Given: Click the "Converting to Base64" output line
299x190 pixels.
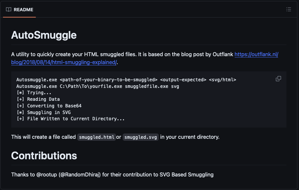Looking at the screenshot, I should click(49, 106).
